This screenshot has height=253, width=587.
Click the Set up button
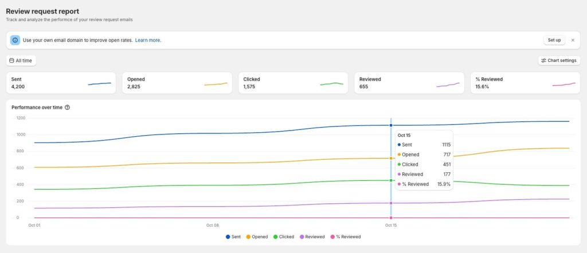coord(554,40)
